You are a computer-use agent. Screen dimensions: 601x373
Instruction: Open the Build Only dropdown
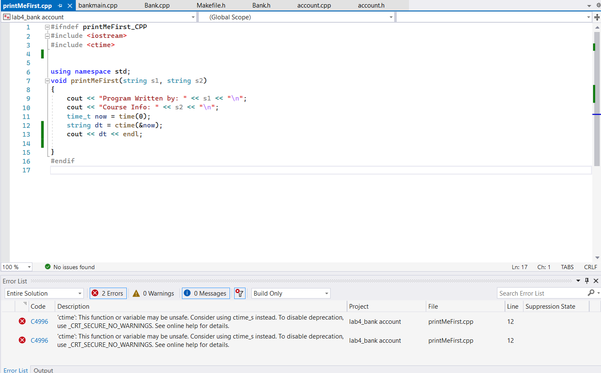click(x=291, y=293)
